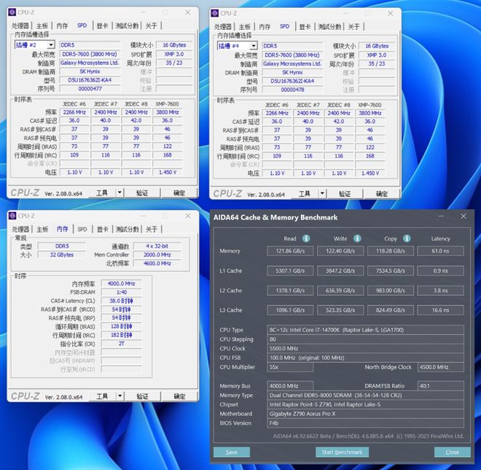Click 工具 button in memory CPU-Z window
The height and width of the screenshot is (470, 481).
(x=102, y=396)
